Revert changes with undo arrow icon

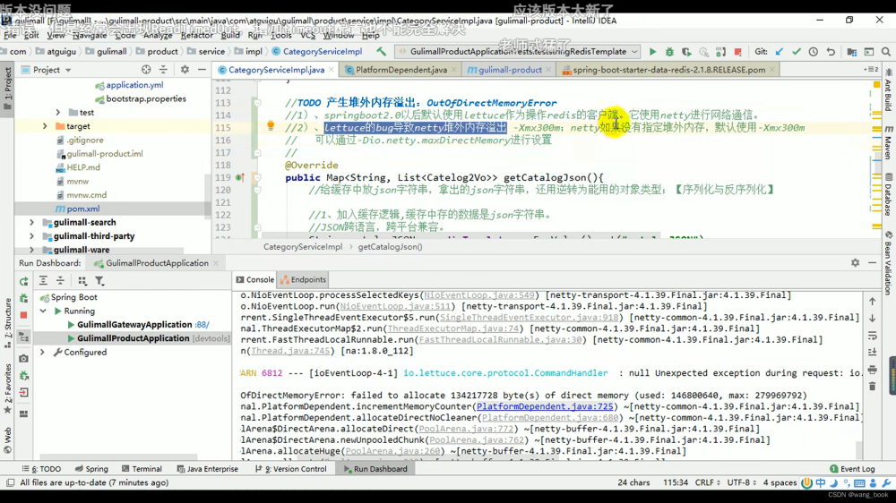[x=831, y=51]
